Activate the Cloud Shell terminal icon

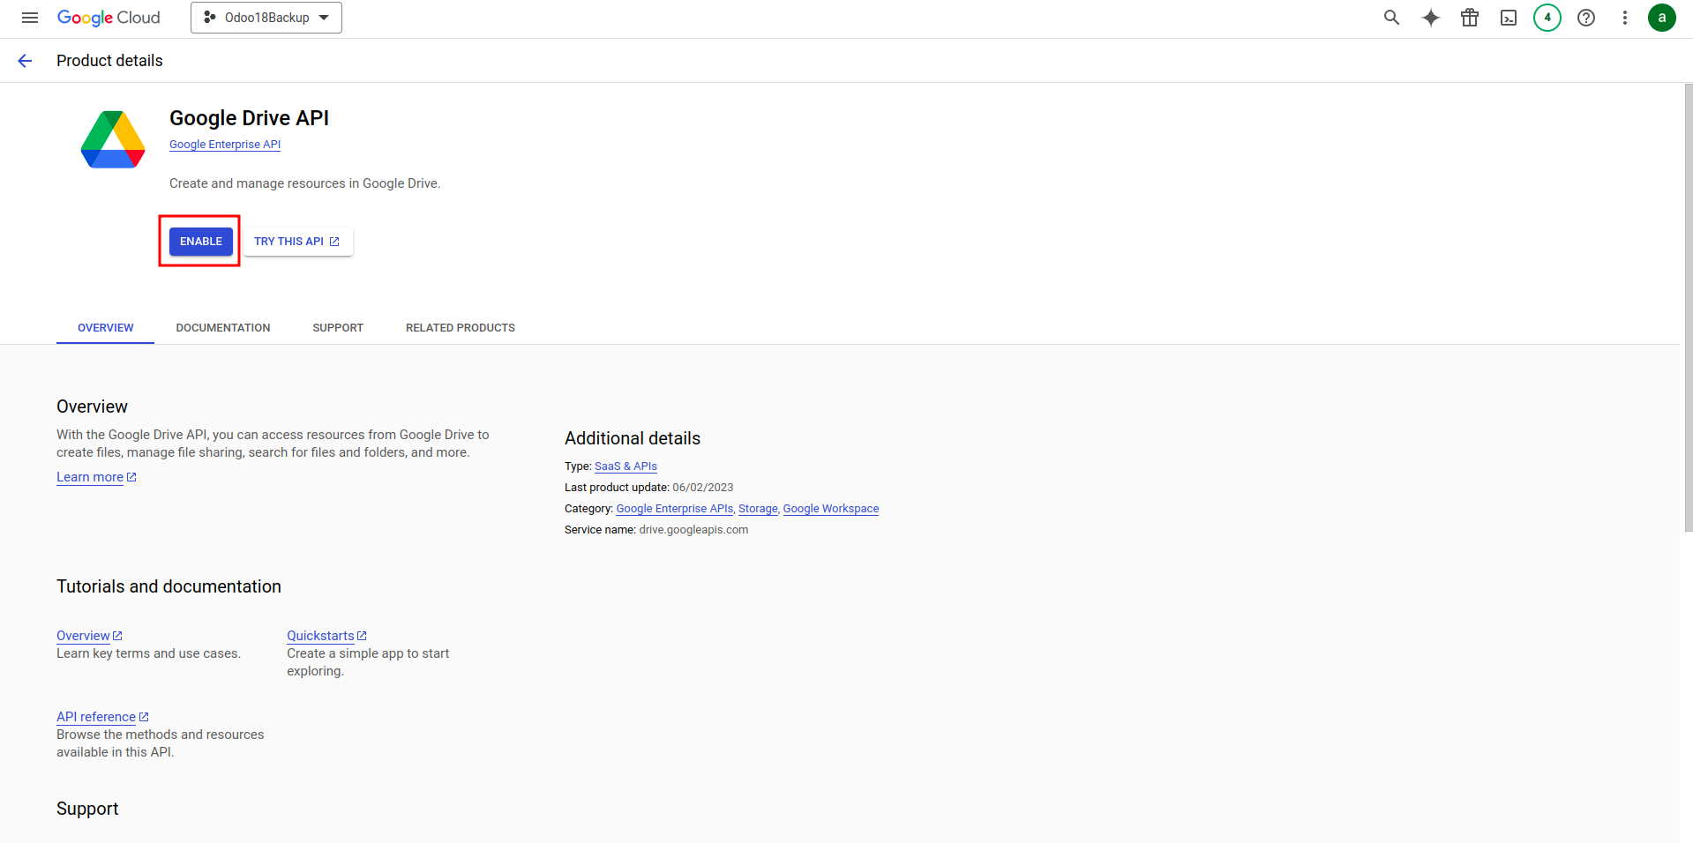1508,18
